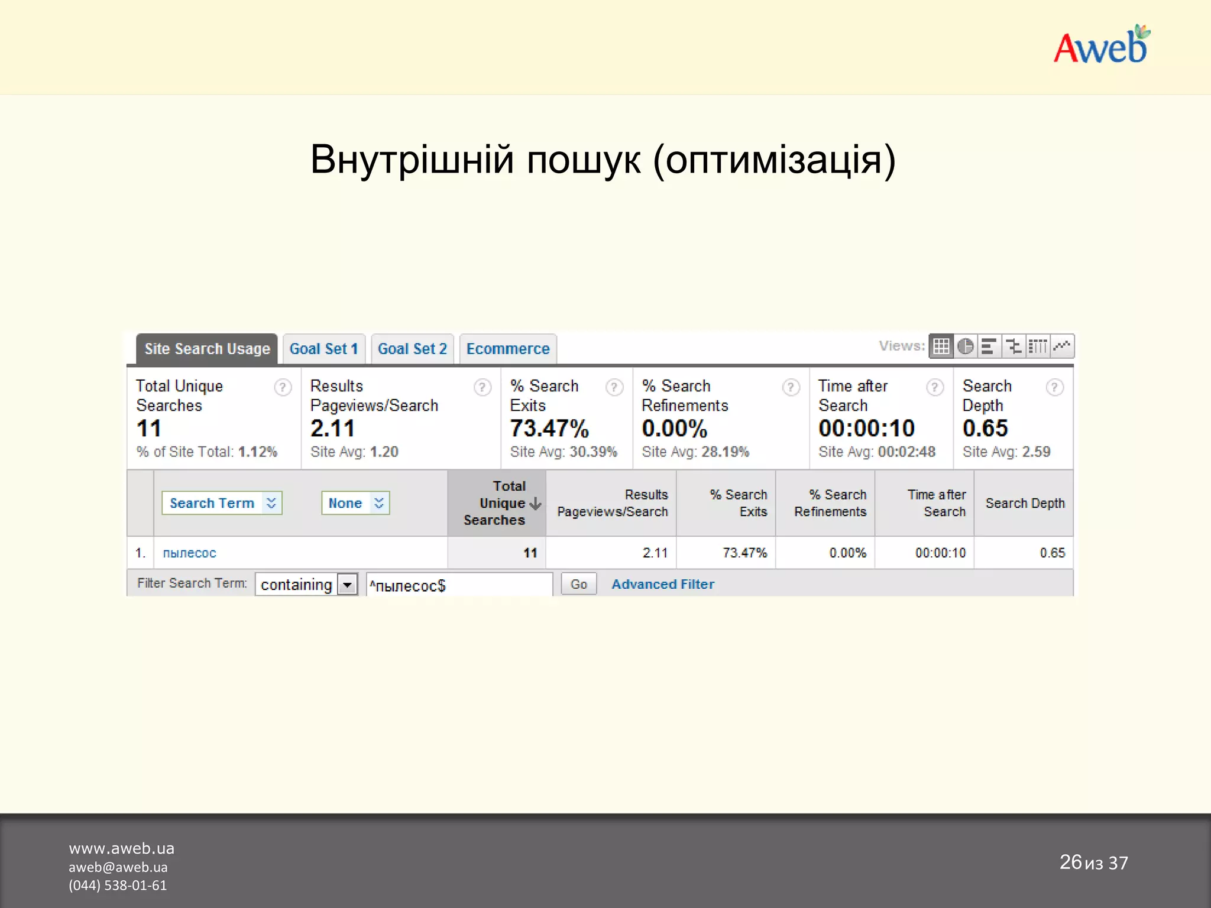Sort by % Search Refinements column header
The height and width of the screenshot is (908, 1211).
[825, 503]
